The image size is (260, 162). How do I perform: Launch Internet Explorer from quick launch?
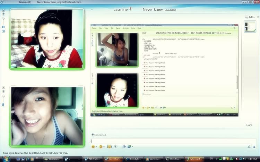pyautogui.click(x=27, y=159)
